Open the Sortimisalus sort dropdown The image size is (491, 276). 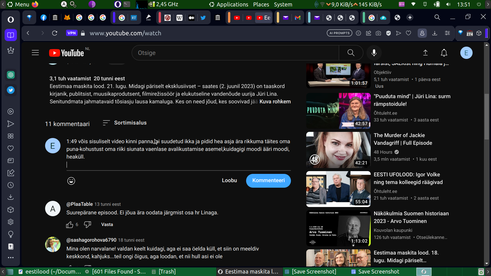click(x=125, y=123)
